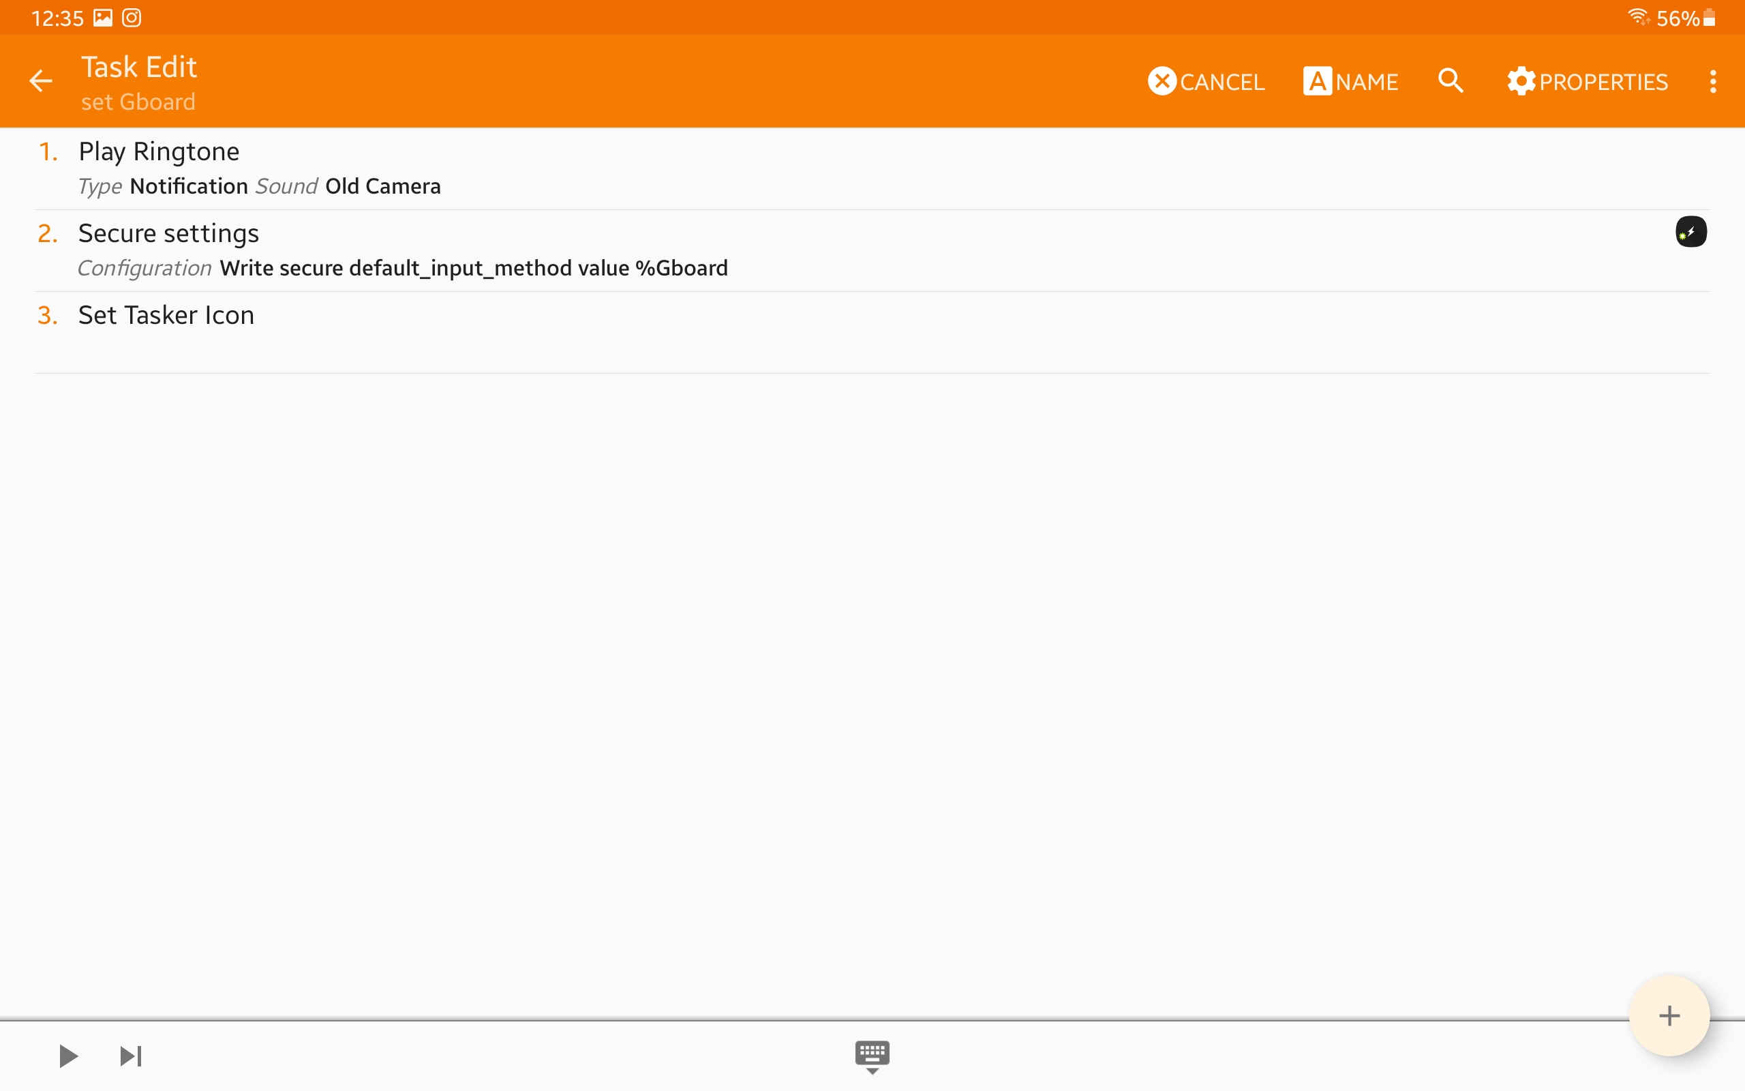
Task: Open action 3 Set Tasker Icon
Action: point(166,315)
